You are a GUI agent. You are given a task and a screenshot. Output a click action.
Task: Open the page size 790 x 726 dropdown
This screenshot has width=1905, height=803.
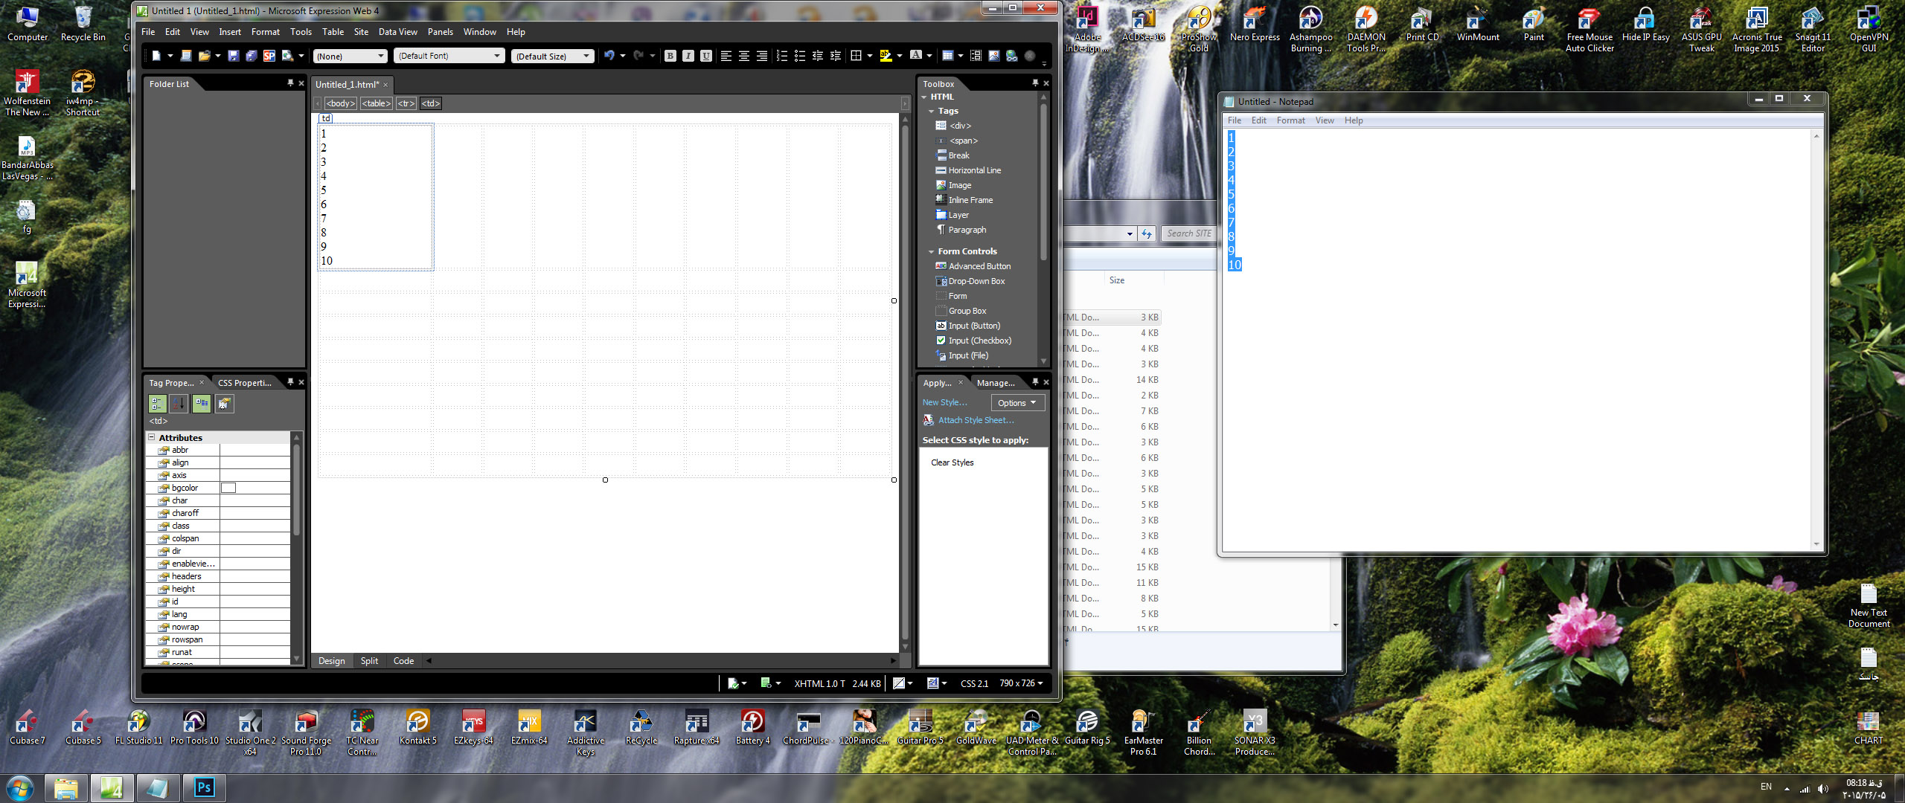[x=1021, y=683]
